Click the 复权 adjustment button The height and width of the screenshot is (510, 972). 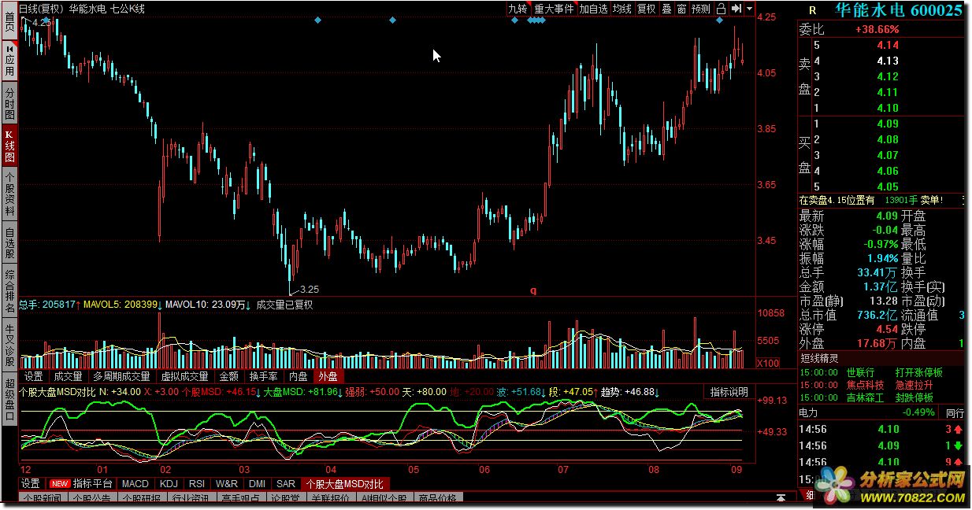pyautogui.click(x=647, y=9)
